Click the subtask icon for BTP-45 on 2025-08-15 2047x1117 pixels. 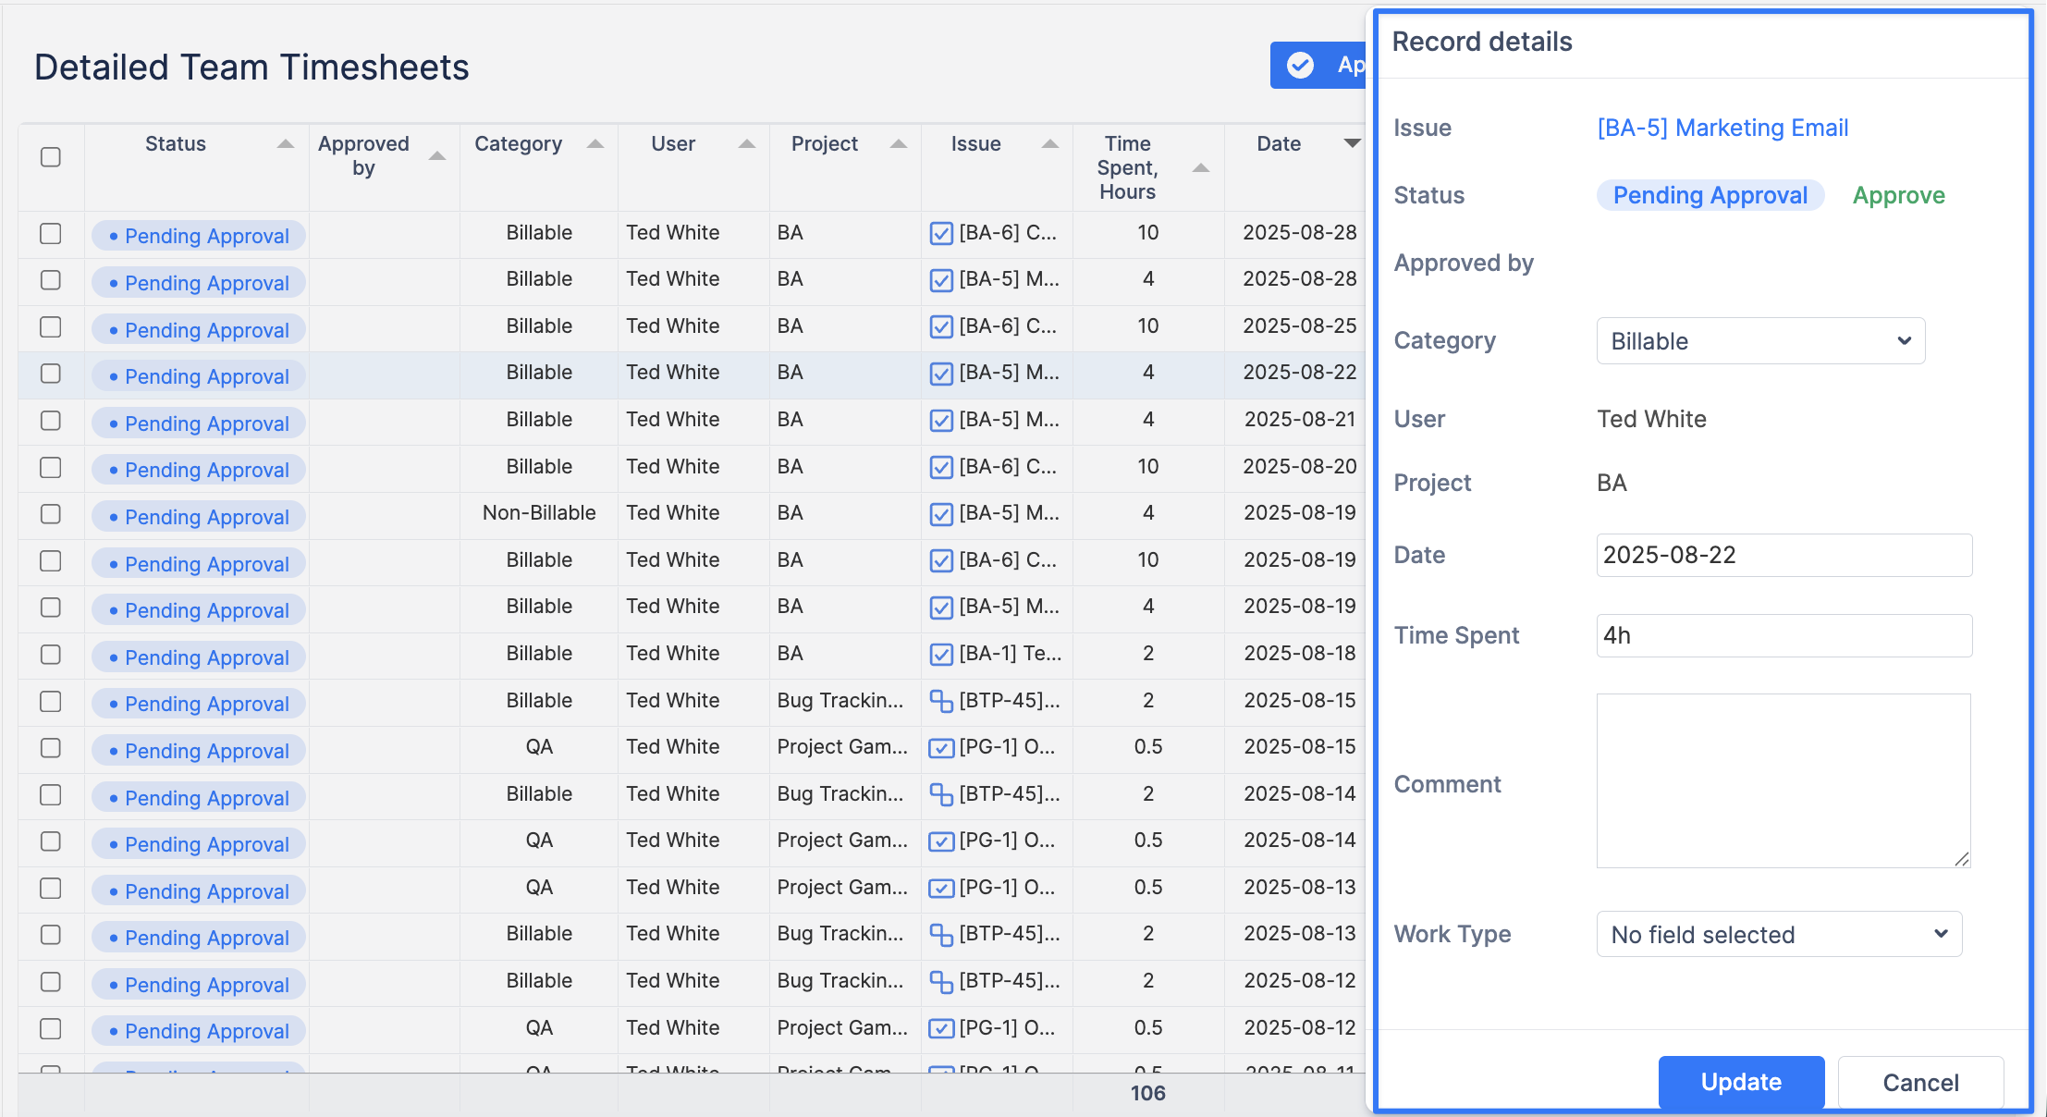pos(940,702)
